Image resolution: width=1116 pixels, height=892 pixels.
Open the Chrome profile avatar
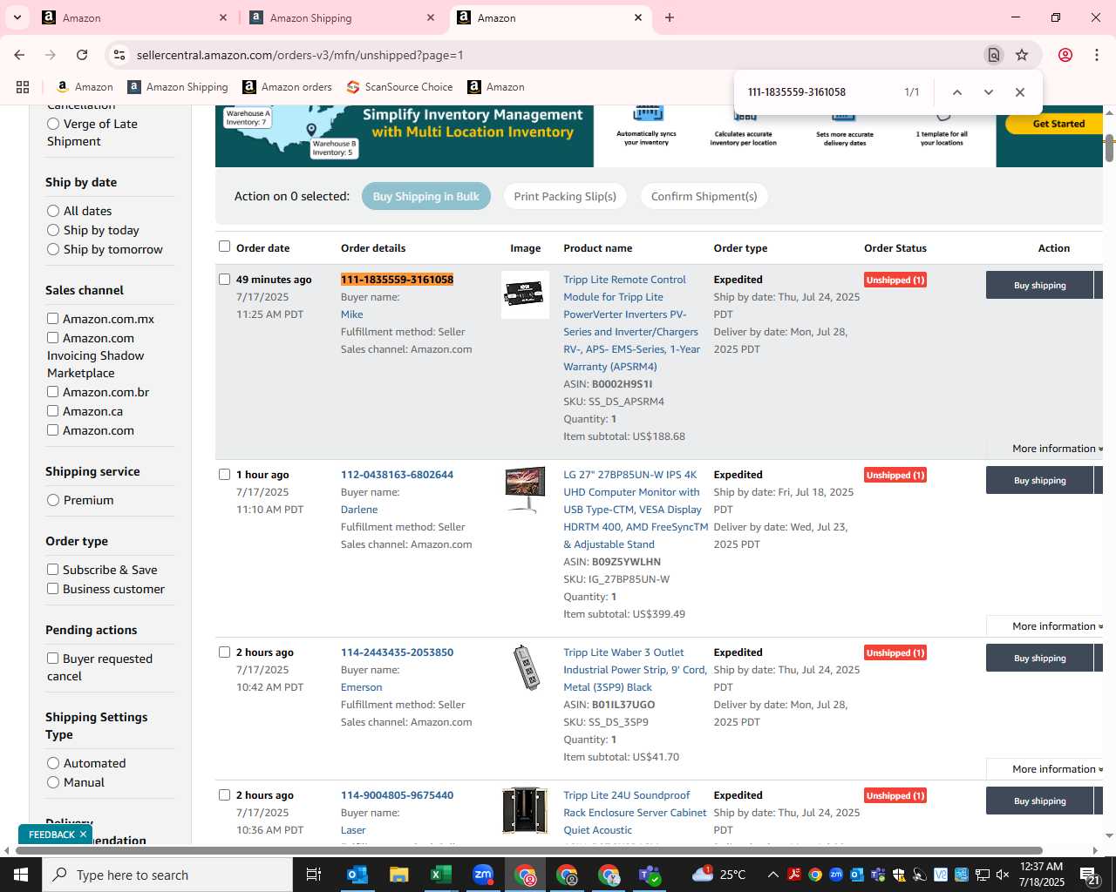click(x=1065, y=55)
